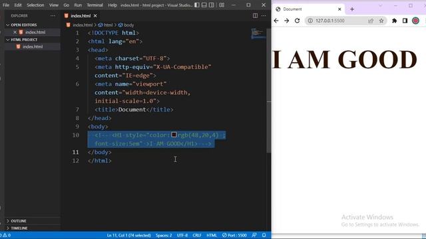
Task: Reload the browser page
Action: point(298,21)
